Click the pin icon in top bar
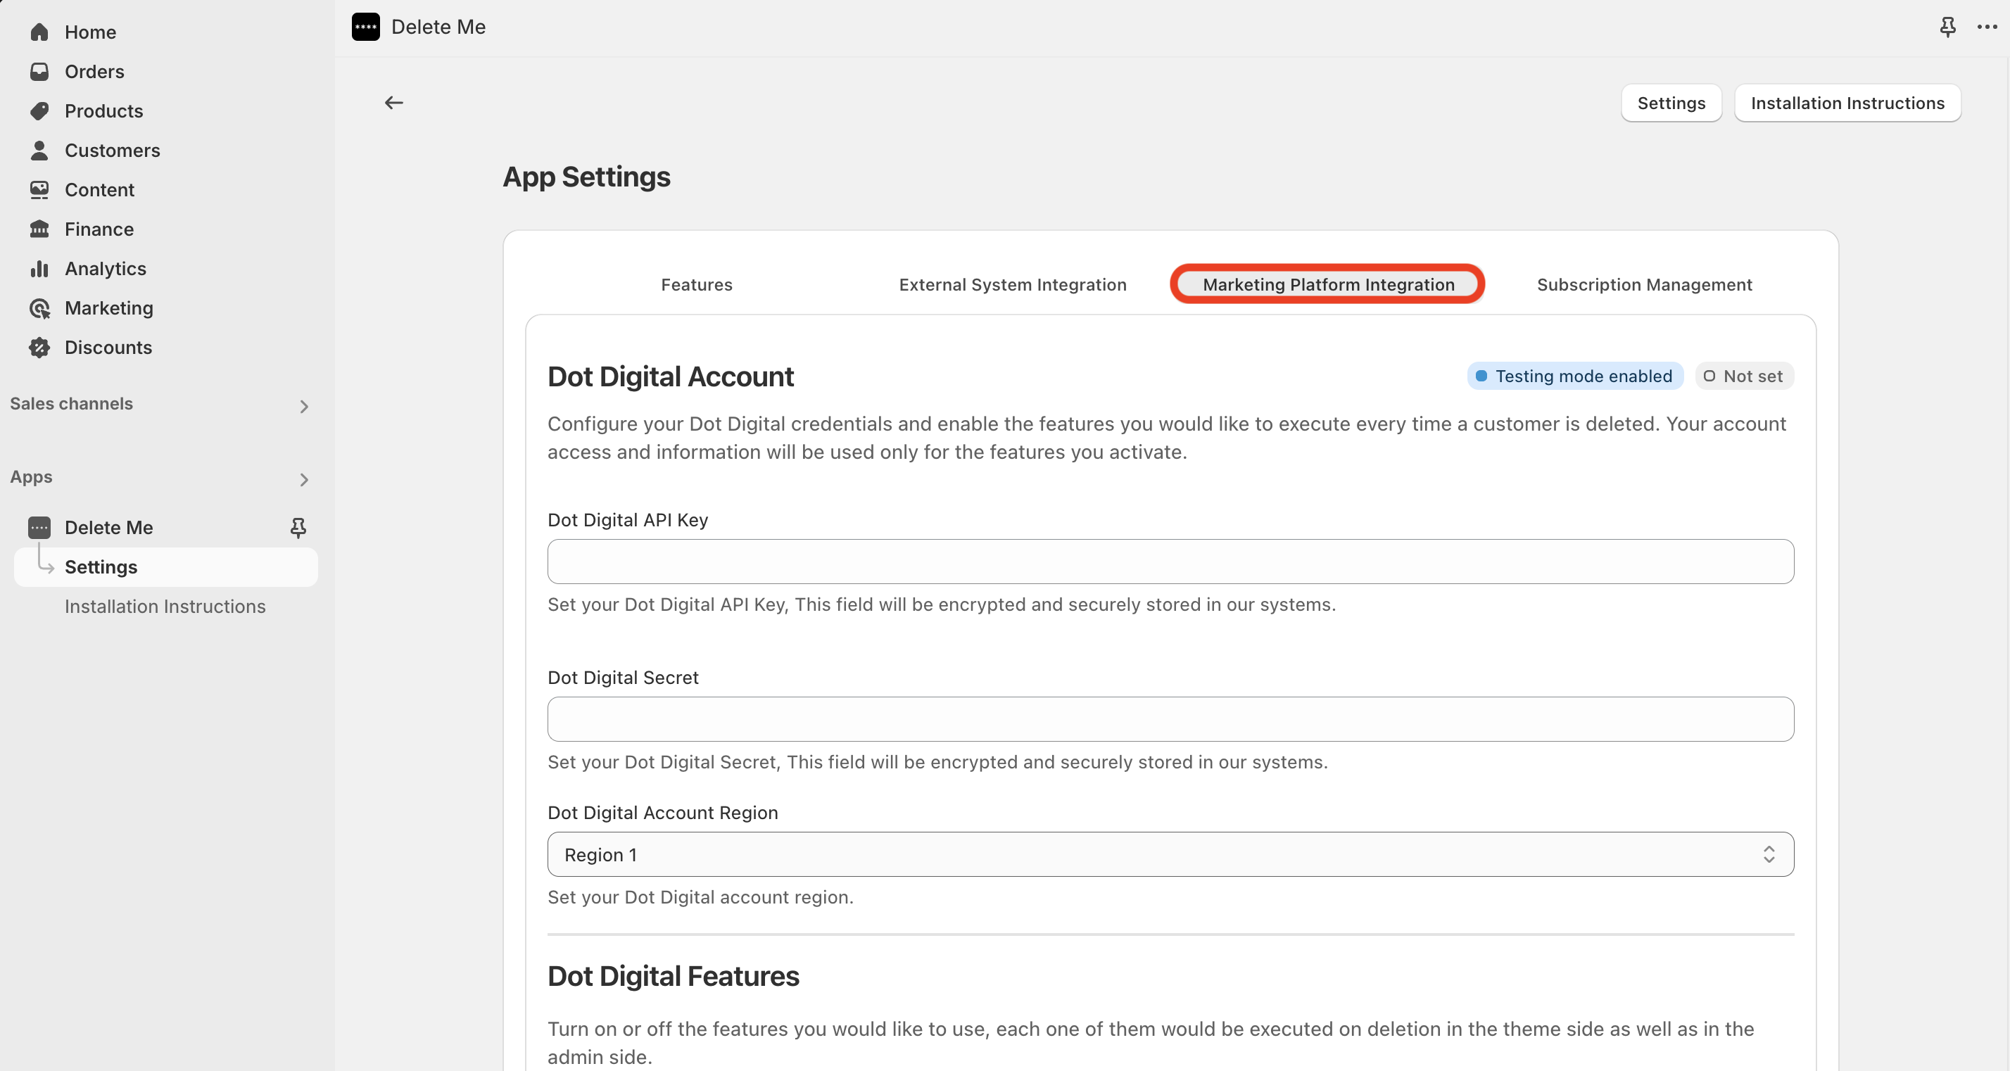Image resolution: width=2010 pixels, height=1071 pixels. [x=1947, y=27]
